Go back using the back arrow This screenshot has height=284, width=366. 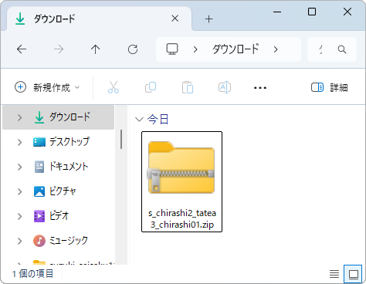(22, 49)
